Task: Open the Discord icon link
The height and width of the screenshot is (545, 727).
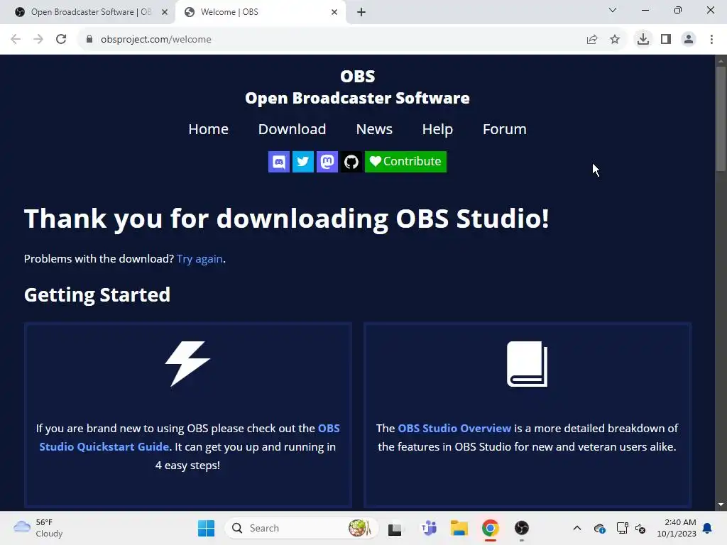Action: pos(278,162)
